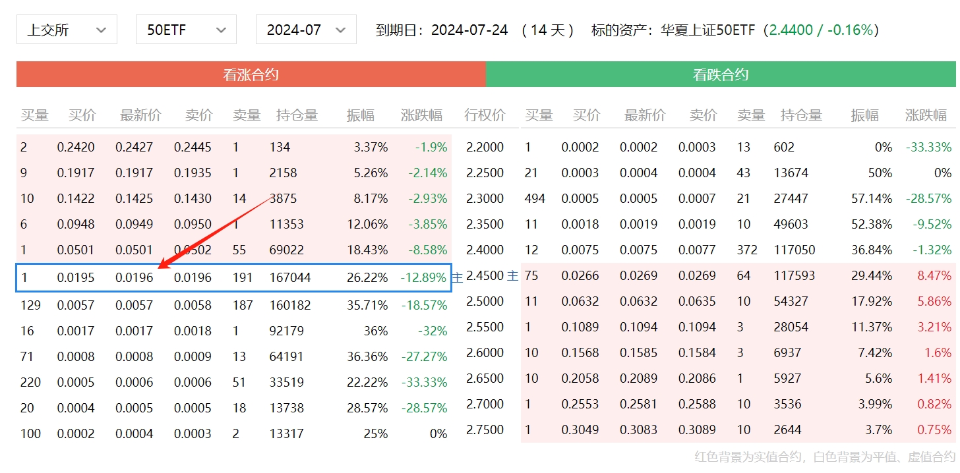Select the 2.7500 strike price cell
Screen dimensions: 960x473
(x=485, y=430)
